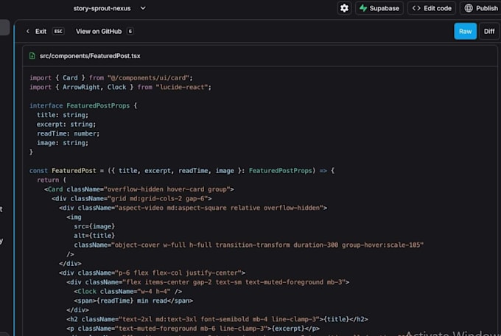501x336 pixels.
Task: Click the 'aspect-video md:aspect-square' div line
Action: pos(193,208)
